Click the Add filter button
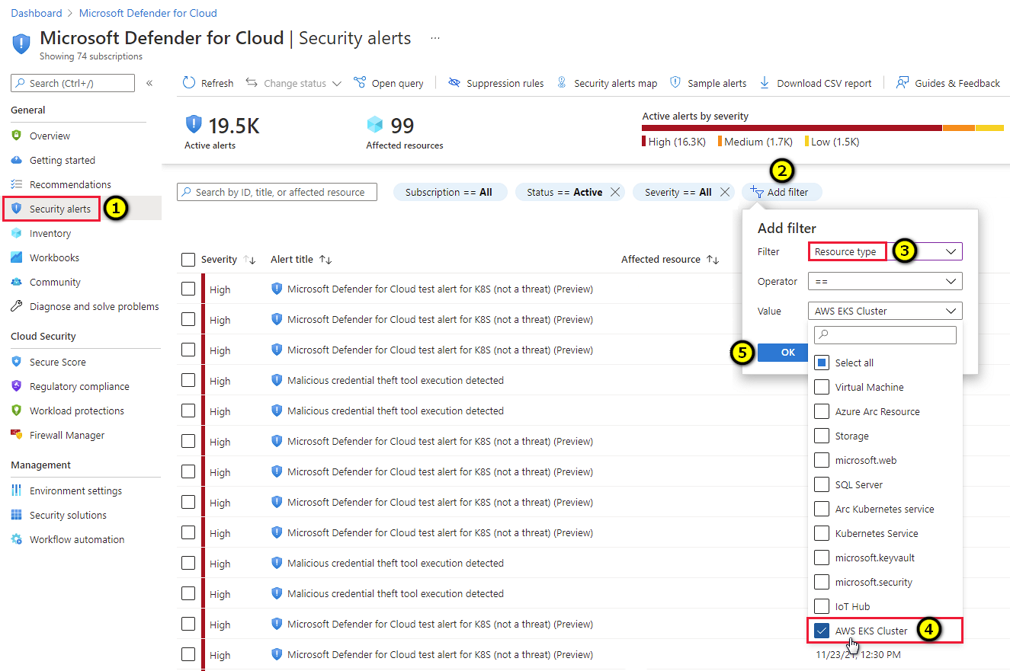Viewport: 1010px width, 671px height. [781, 192]
